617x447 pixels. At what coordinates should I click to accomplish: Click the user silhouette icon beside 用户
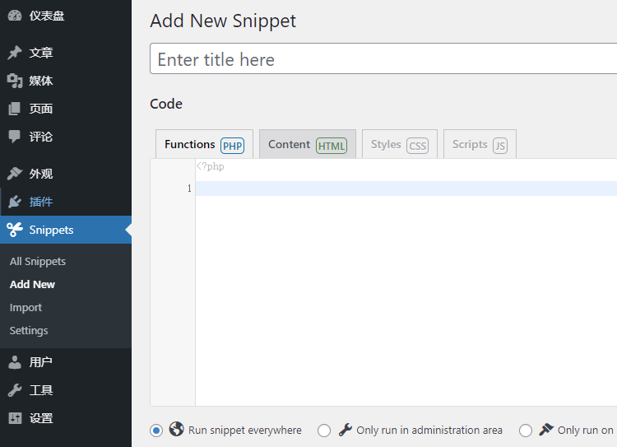(15, 362)
